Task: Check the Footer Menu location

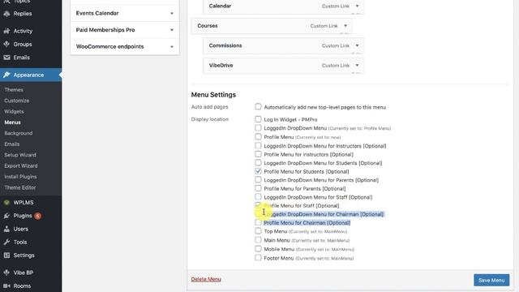Action: (258, 258)
